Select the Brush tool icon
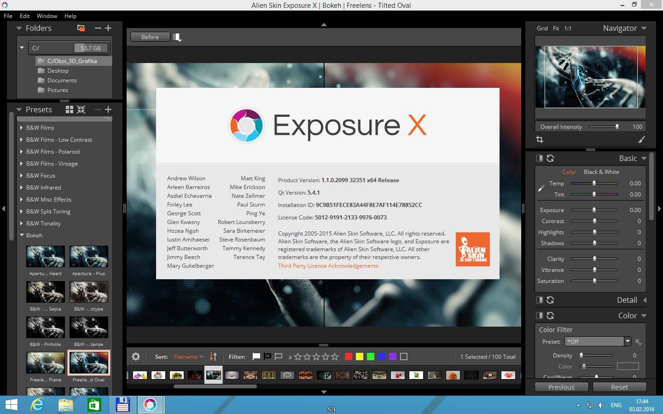 pyautogui.click(x=641, y=139)
